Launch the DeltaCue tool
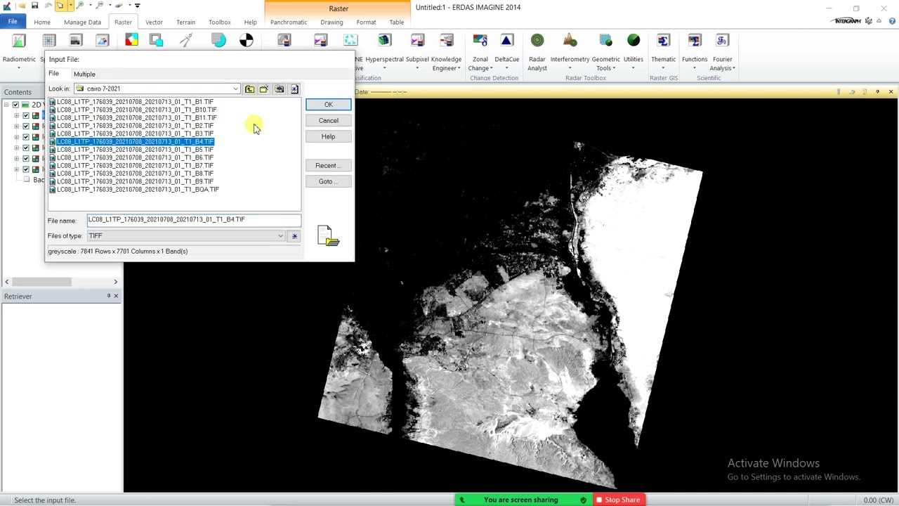 click(506, 41)
